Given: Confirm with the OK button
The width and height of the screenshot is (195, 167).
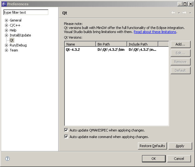Looking at the screenshot, I should 154,159.
